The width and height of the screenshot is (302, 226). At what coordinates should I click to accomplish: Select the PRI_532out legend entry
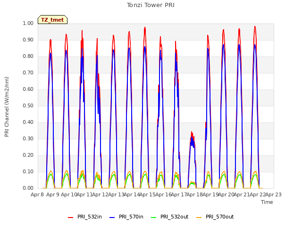(170, 217)
